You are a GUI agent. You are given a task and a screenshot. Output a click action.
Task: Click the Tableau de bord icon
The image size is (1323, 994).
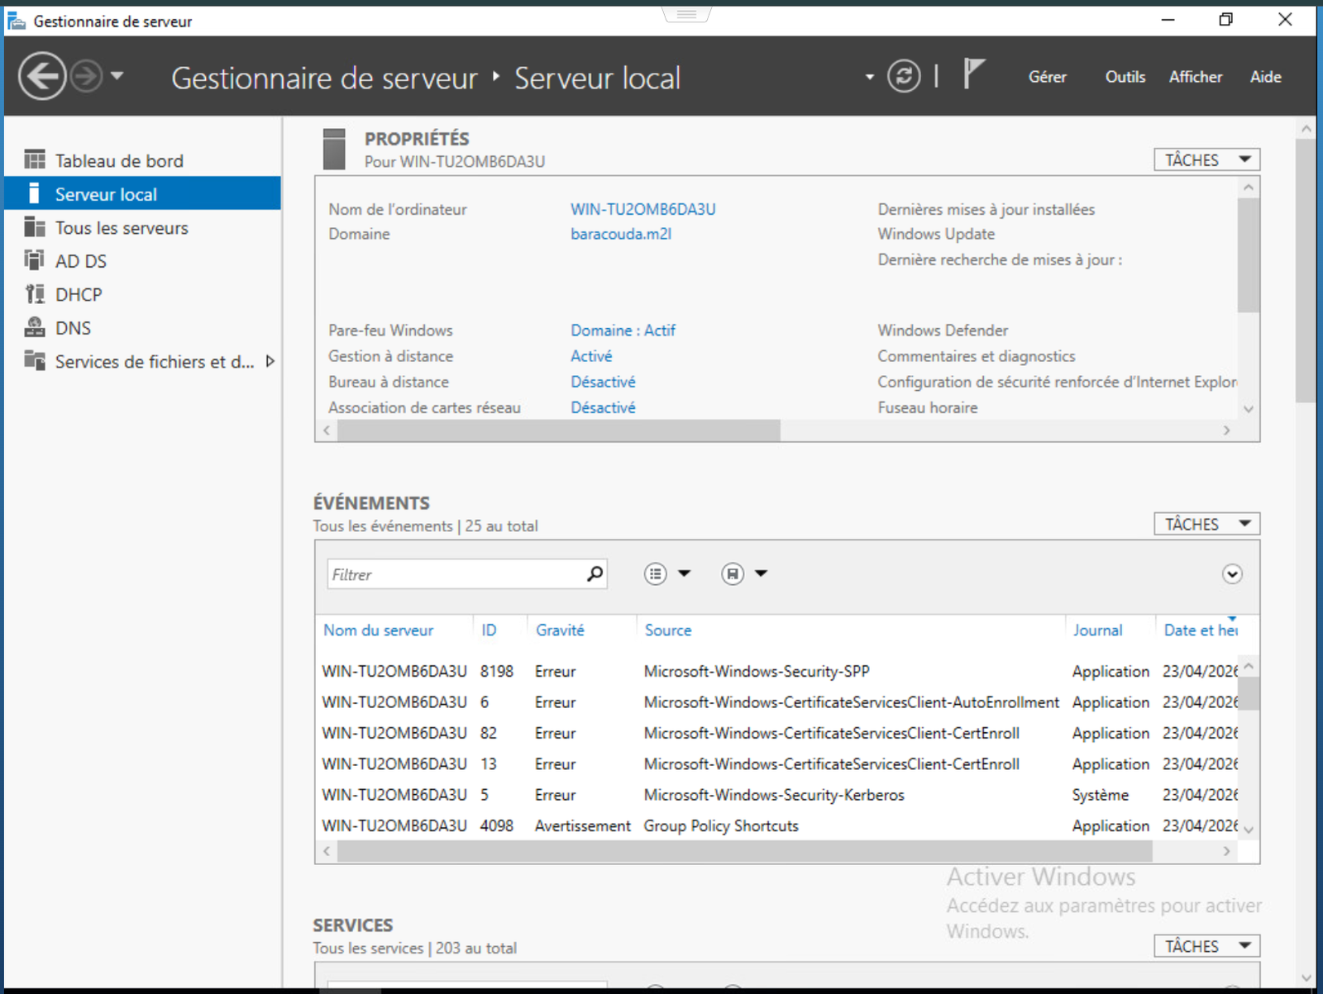(35, 159)
